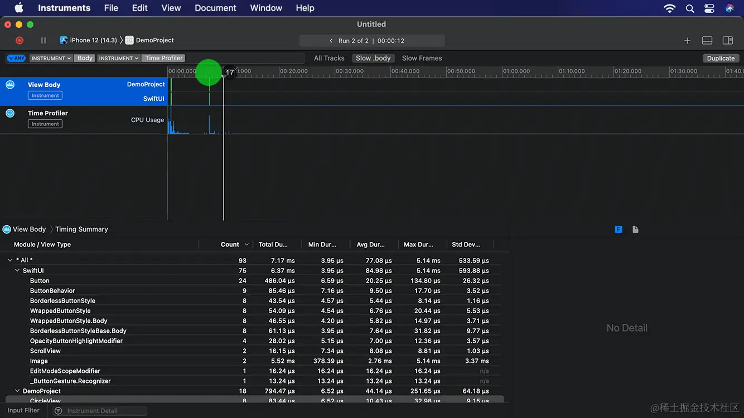Open the Document menu
Image resolution: width=744 pixels, height=418 pixels.
point(215,8)
